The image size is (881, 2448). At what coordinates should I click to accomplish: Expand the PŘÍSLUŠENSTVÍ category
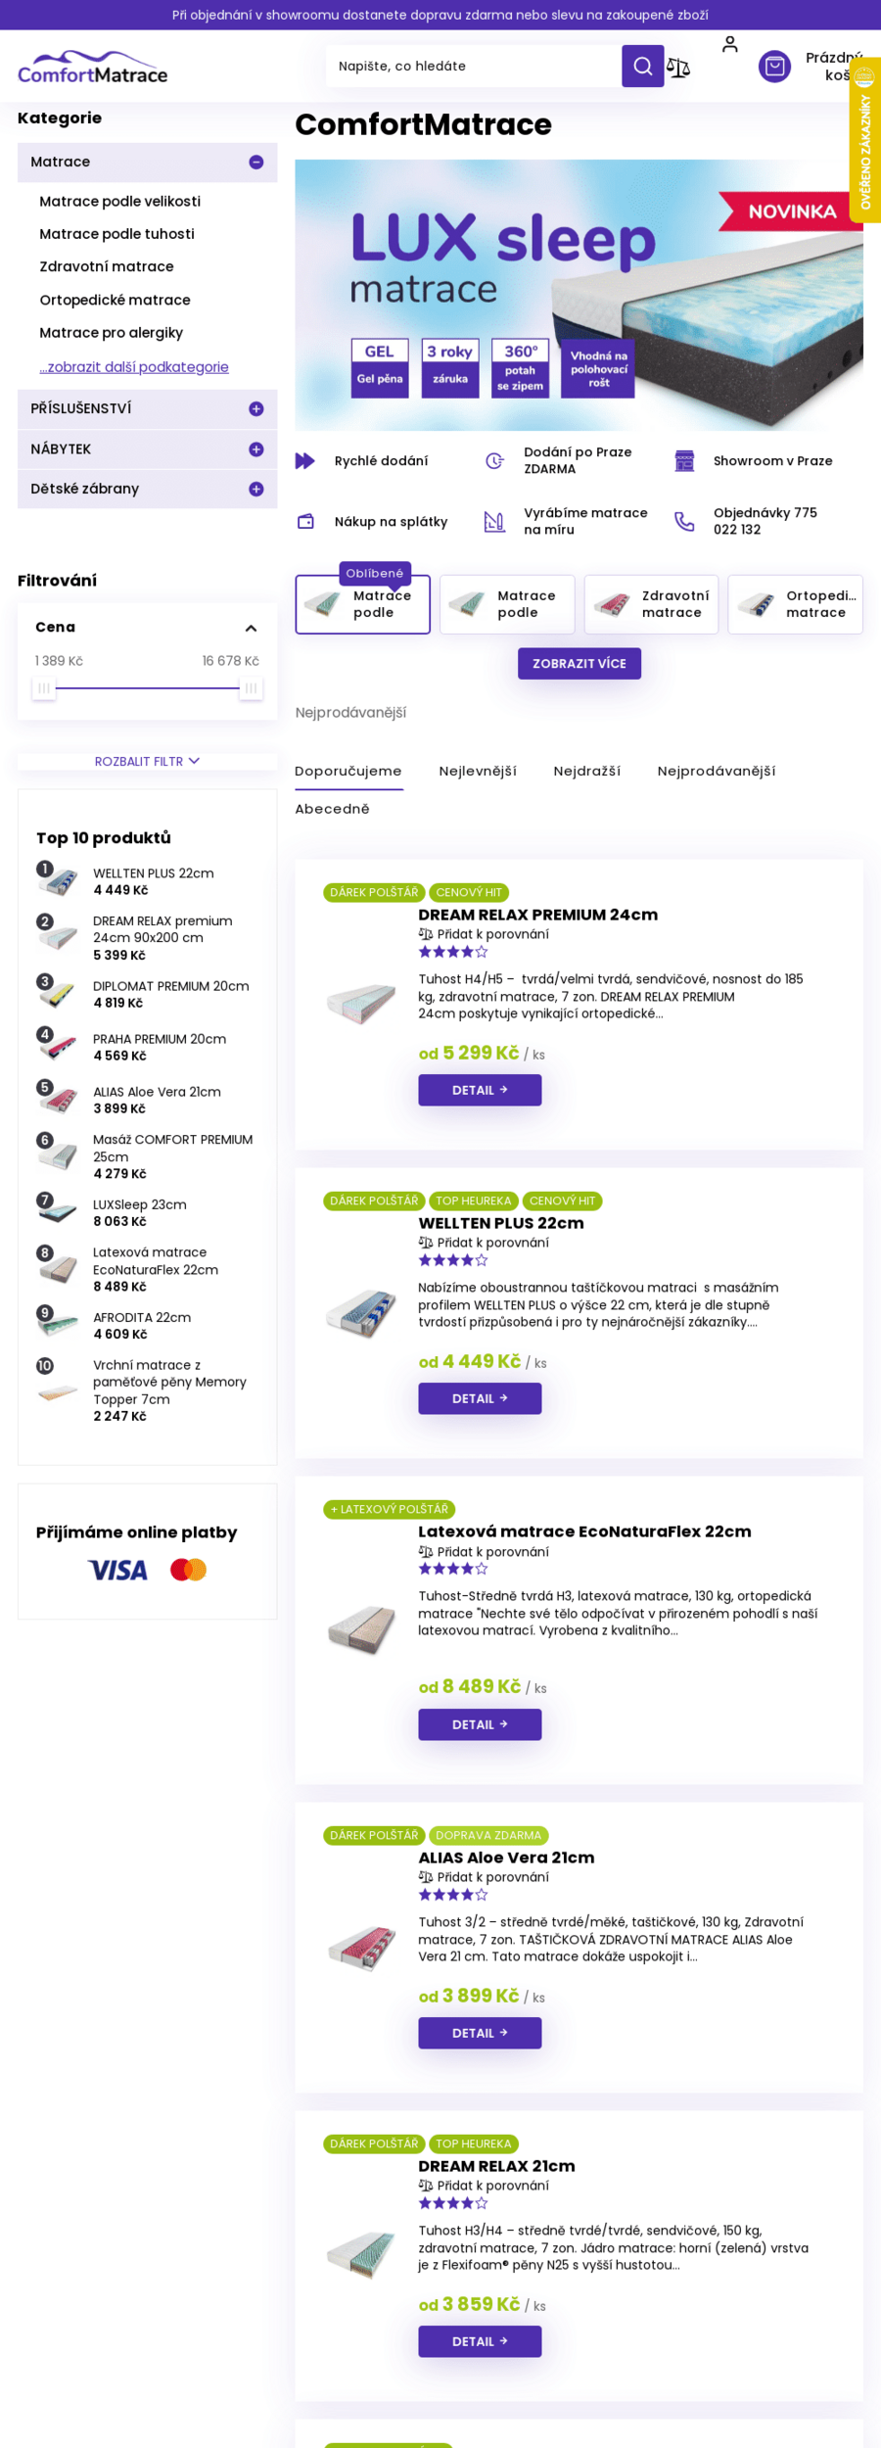tap(256, 409)
